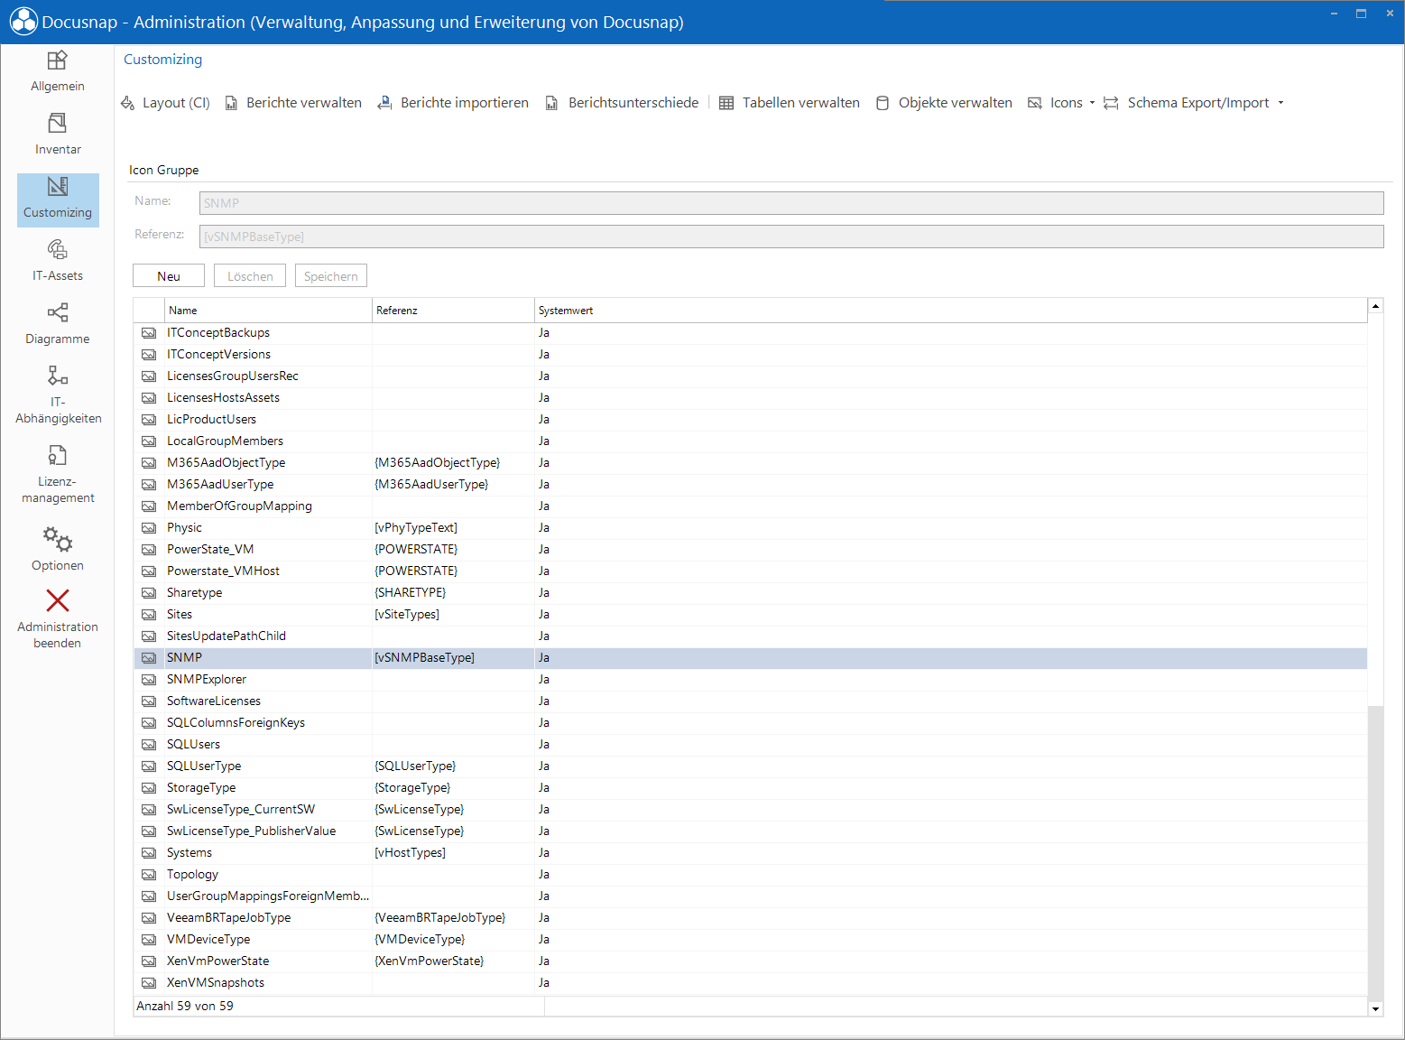The image size is (1405, 1040).
Task: Select the PowerState_VM row
Action: [x=751, y=550]
